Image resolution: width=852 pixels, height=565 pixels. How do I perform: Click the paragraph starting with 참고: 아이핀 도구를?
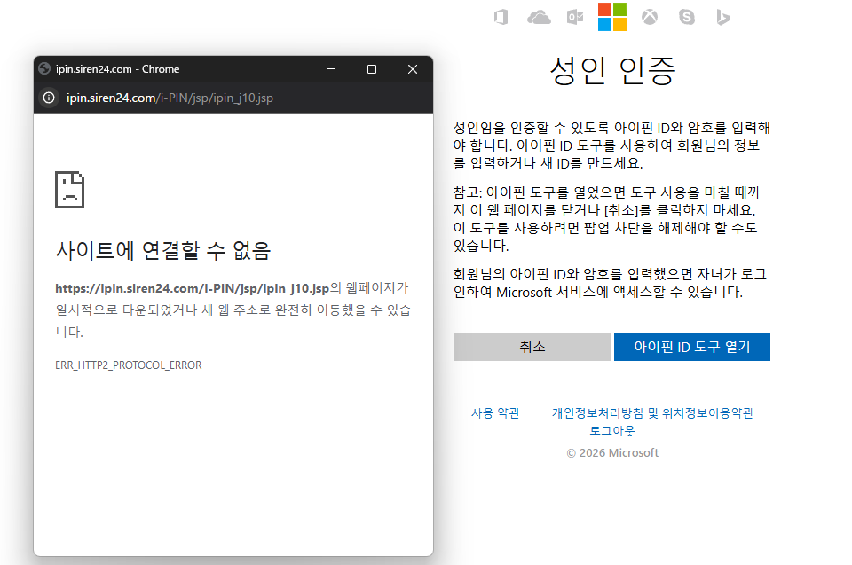click(606, 218)
